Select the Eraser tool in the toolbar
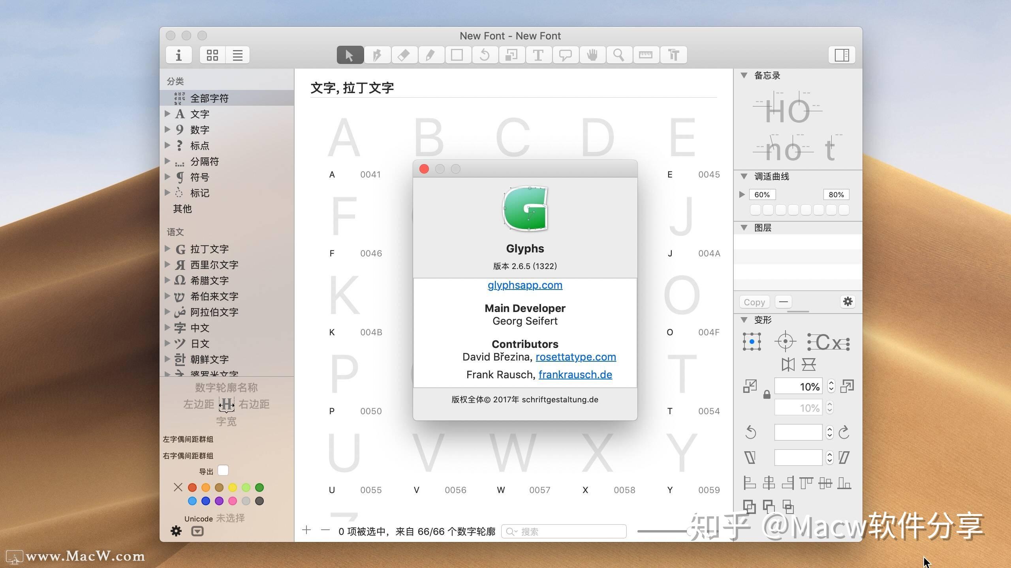This screenshot has width=1011, height=568. pos(404,55)
